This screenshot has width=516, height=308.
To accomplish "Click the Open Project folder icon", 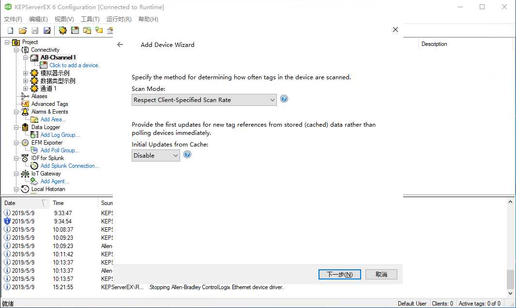I will pos(23,30).
